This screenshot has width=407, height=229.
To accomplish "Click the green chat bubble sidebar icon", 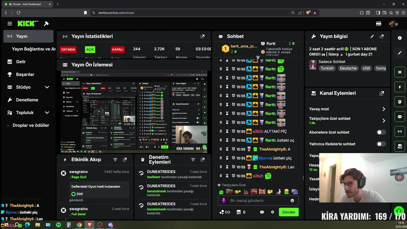I will [400, 117].
